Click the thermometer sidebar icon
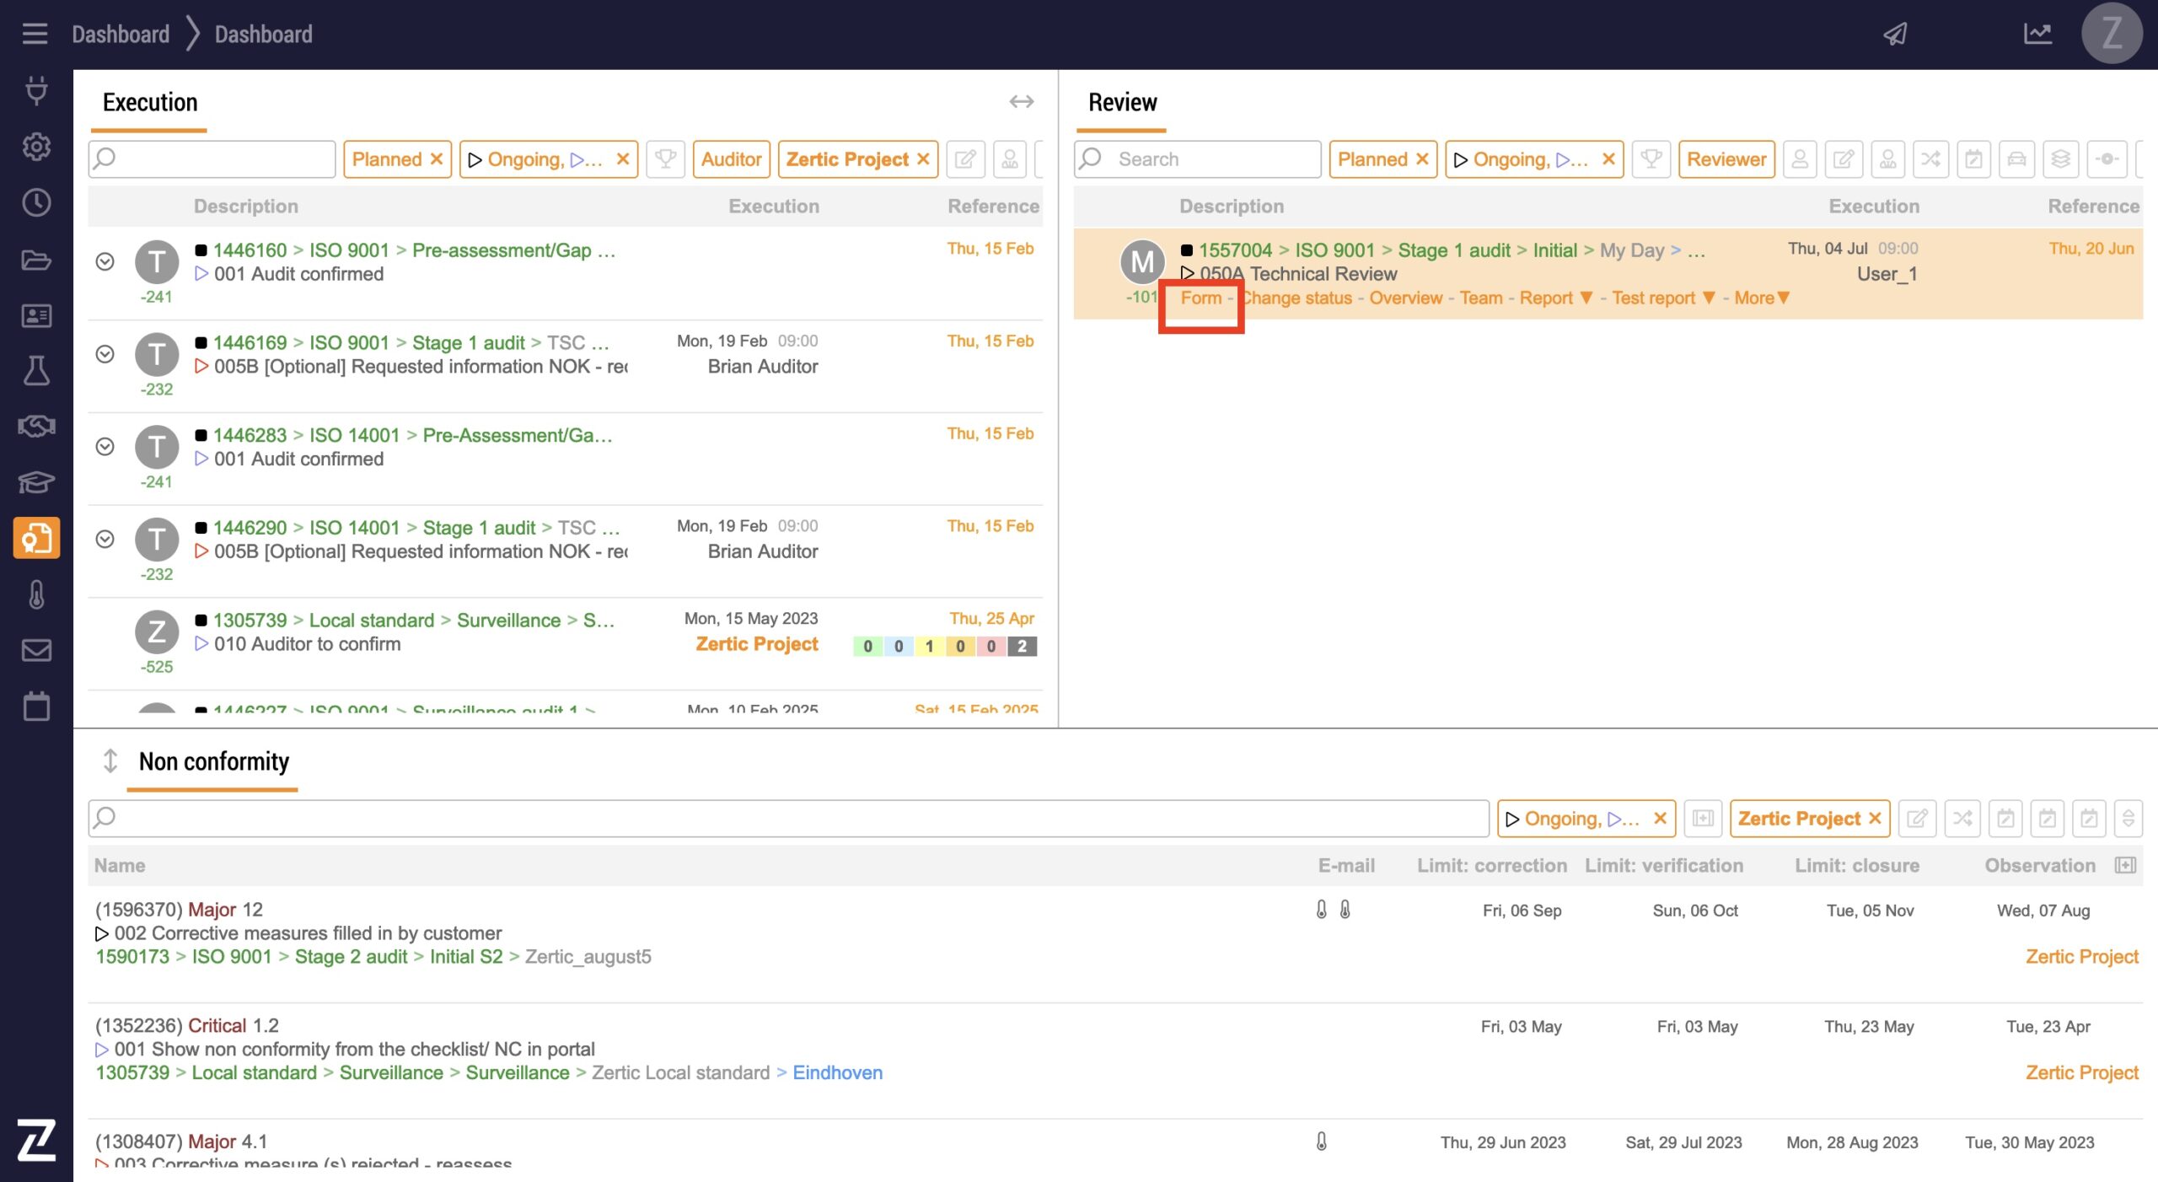 click(x=36, y=594)
